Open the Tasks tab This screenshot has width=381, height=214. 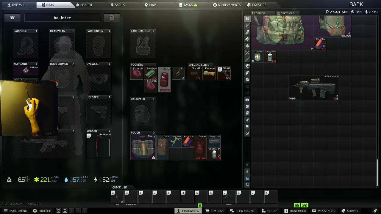[x=188, y=5]
